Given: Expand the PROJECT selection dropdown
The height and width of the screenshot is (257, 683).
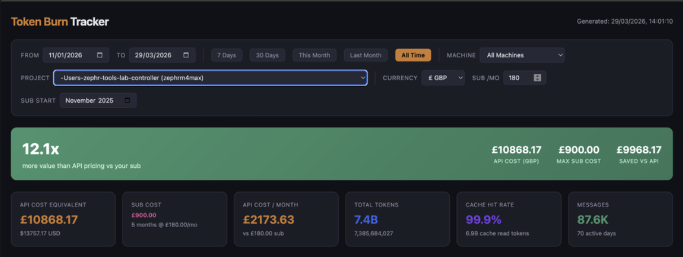Looking at the screenshot, I should coord(210,78).
